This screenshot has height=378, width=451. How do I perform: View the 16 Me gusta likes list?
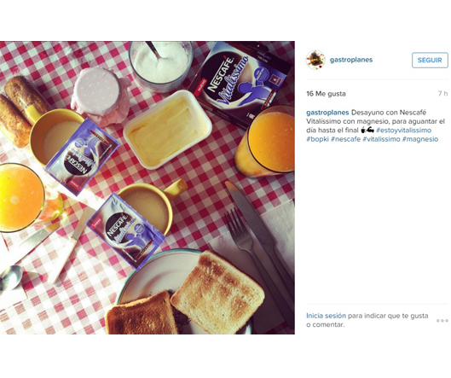coord(326,94)
